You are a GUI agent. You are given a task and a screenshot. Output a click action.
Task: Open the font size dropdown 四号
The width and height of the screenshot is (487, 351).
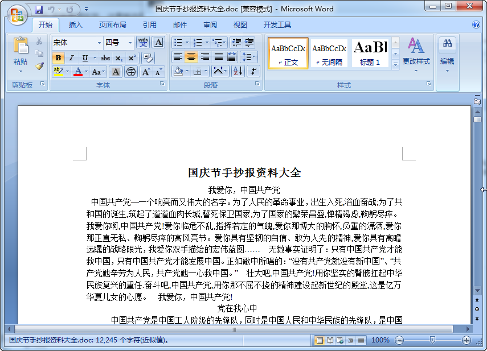coord(130,43)
